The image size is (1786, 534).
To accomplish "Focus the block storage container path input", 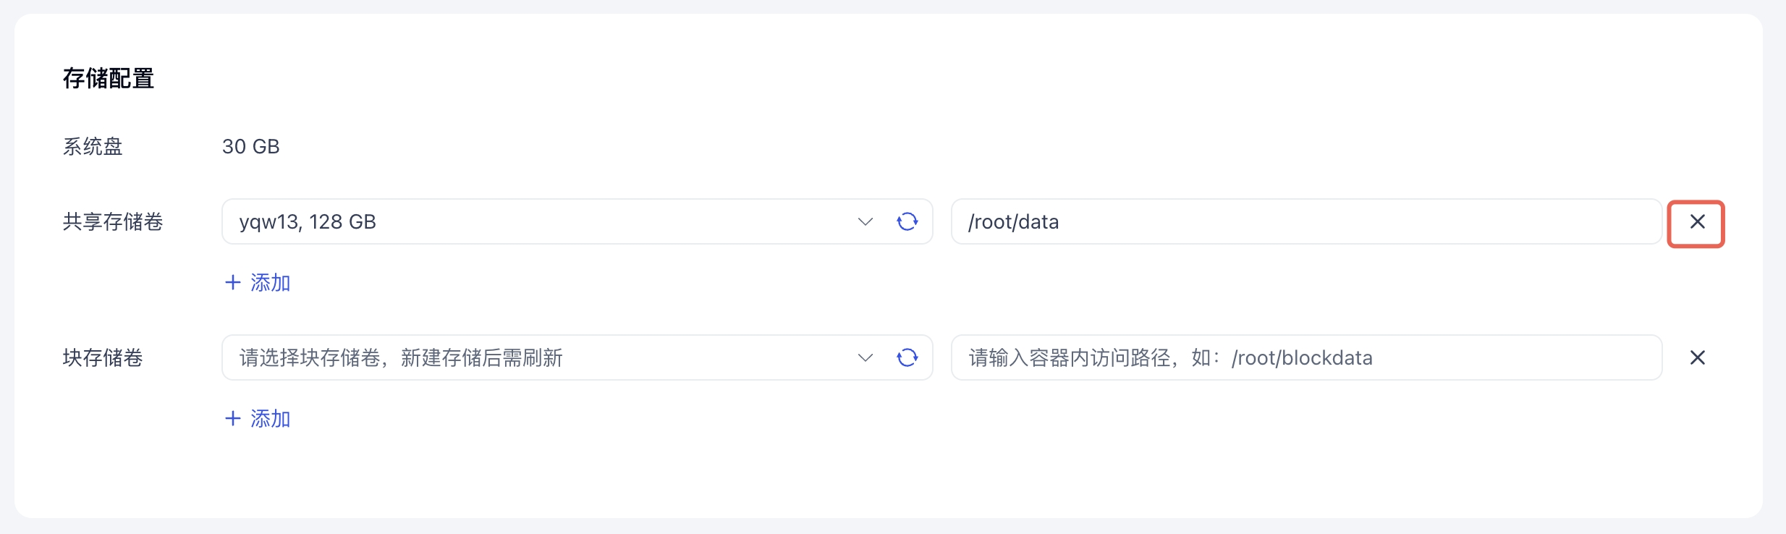I will pyautogui.click(x=1520, y=357).
